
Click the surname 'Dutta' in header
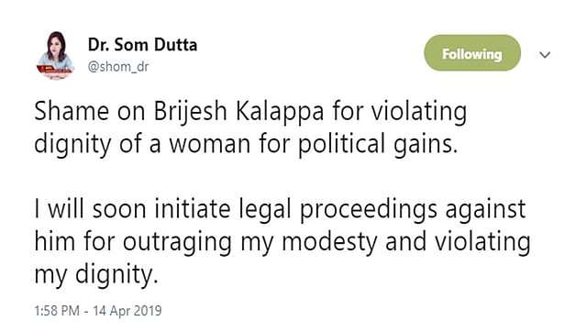pyautogui.click(x=175, y=45)
